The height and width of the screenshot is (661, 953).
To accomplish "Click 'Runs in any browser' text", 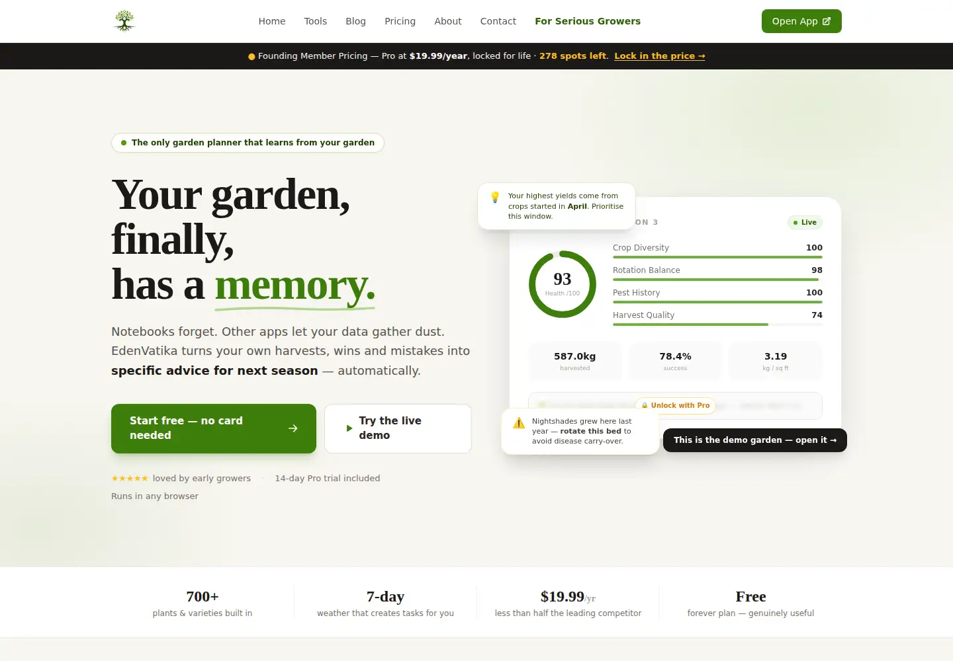I will click(155, 496).
